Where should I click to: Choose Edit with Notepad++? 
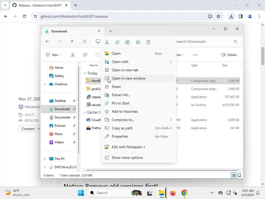(x=138, y=147)
